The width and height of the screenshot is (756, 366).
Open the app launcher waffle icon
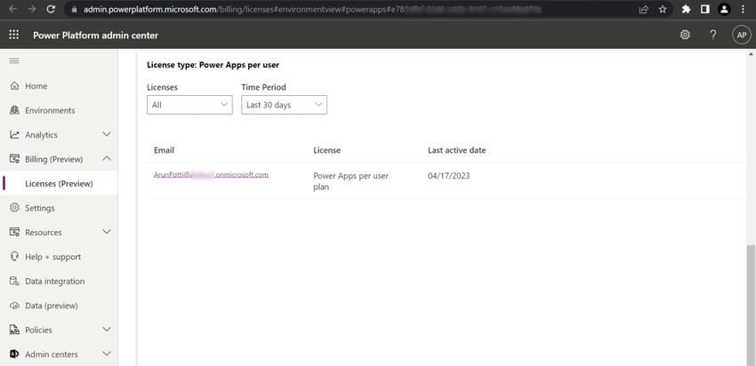click(x=14, y=35)
